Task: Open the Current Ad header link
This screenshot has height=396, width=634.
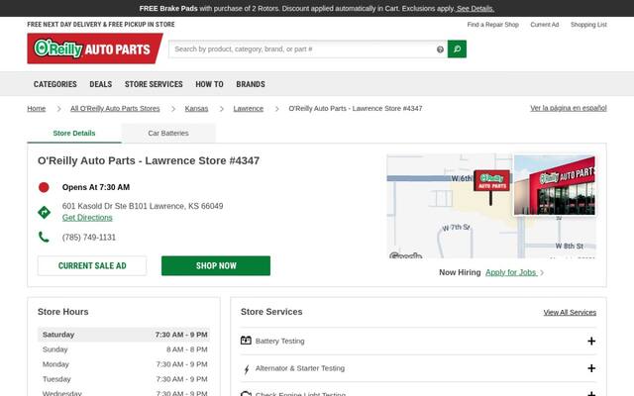Action: [x=545, y=25]
